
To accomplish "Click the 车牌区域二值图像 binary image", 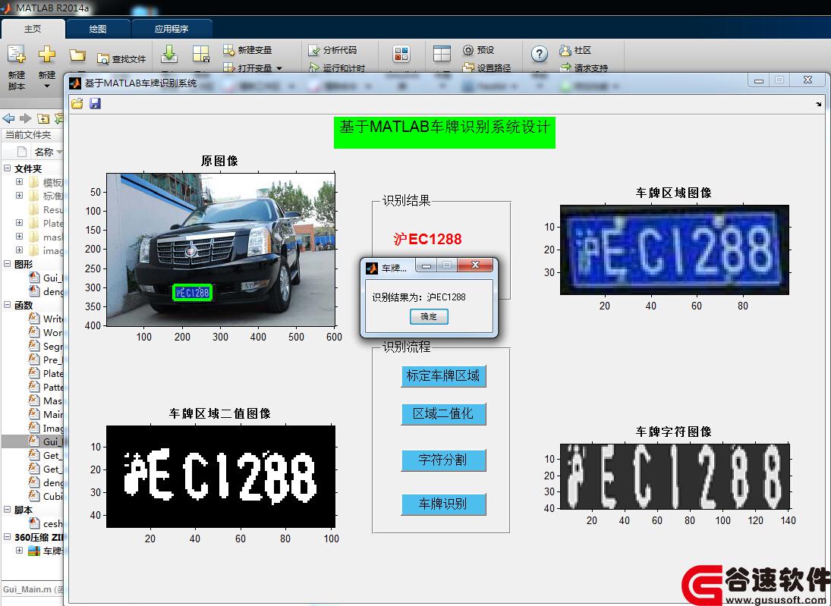I will click(x=221, y=477).
